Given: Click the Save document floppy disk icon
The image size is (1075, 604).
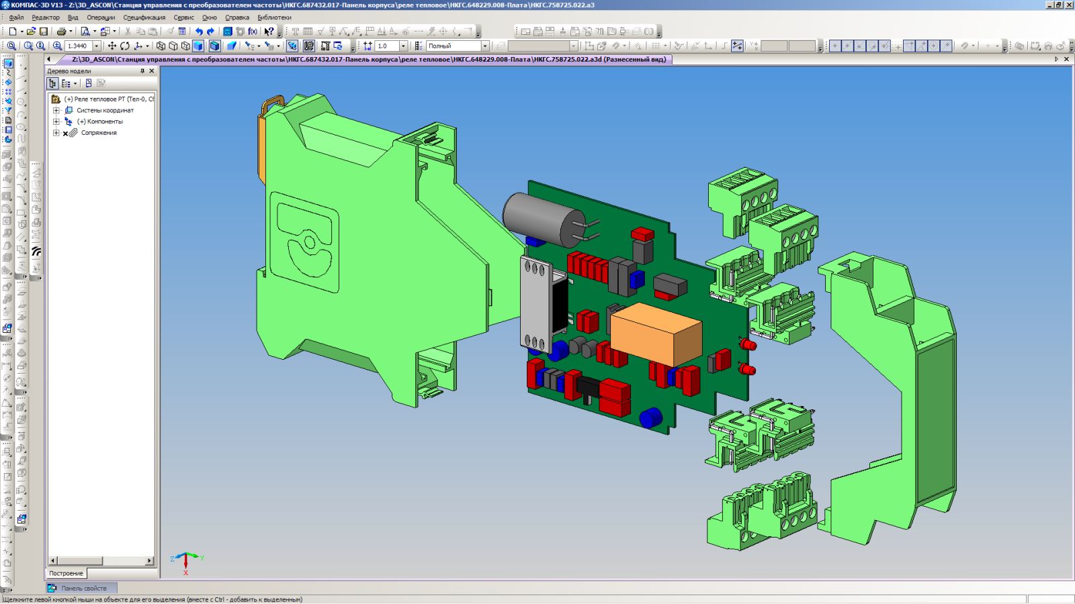Looking at the screenshot, I should [44, 32].
